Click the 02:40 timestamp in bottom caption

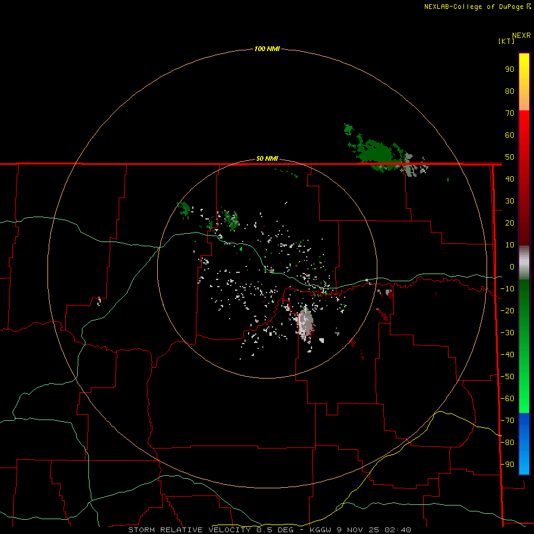pyautogui.click(x=398, y=530)
